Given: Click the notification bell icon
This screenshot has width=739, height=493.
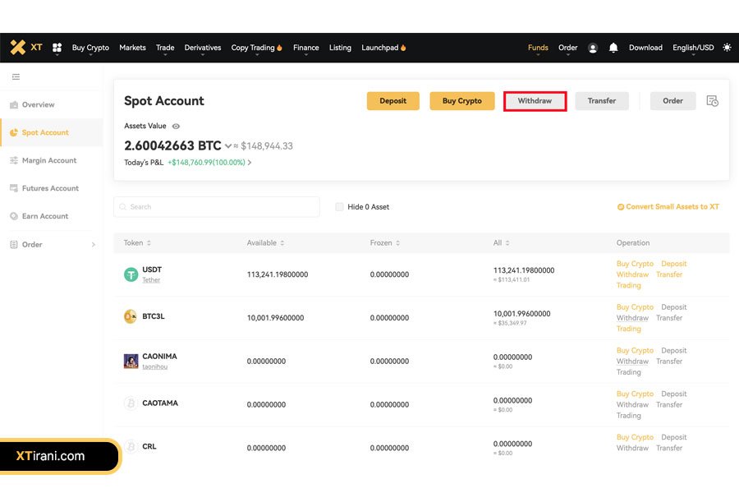Looking at the screenshot, I should pyautogui.click(x=613, y=48).
